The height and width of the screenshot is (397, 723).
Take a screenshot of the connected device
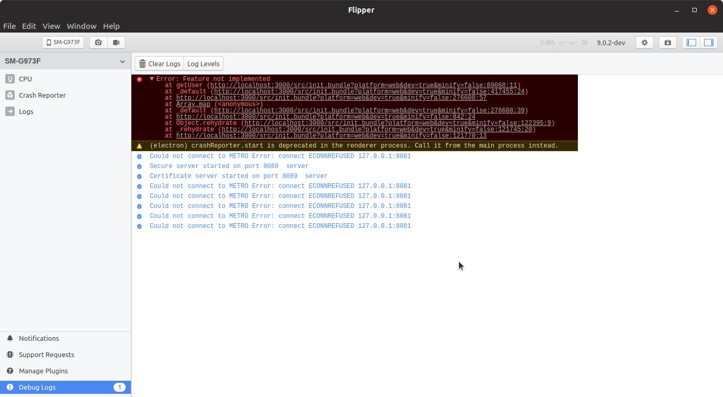tap(98, 42)
